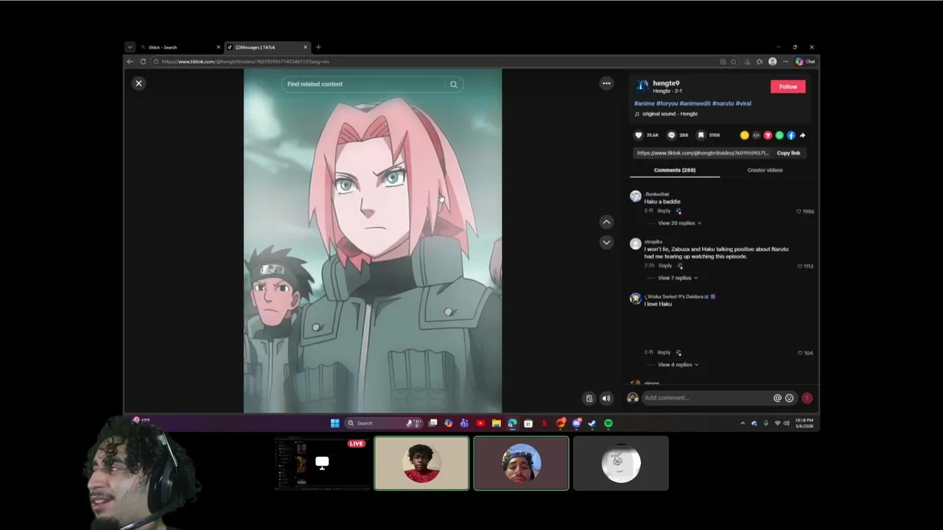
Task: Reply to the I love Haku comment
Action: pyautogui.click(x=664, y=353)
